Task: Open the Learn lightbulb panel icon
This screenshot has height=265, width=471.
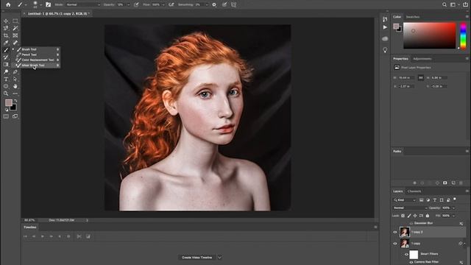Action: pyautogui.click(x=385, y=50)
